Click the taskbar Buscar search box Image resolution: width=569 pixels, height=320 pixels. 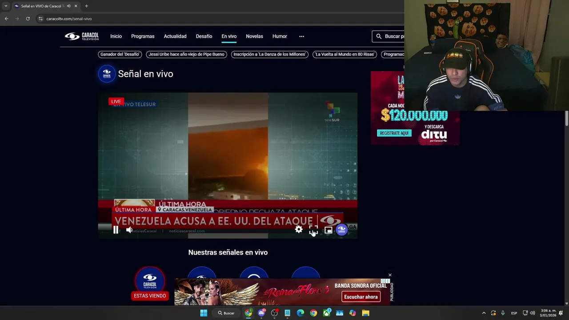(x=227, y=313)
